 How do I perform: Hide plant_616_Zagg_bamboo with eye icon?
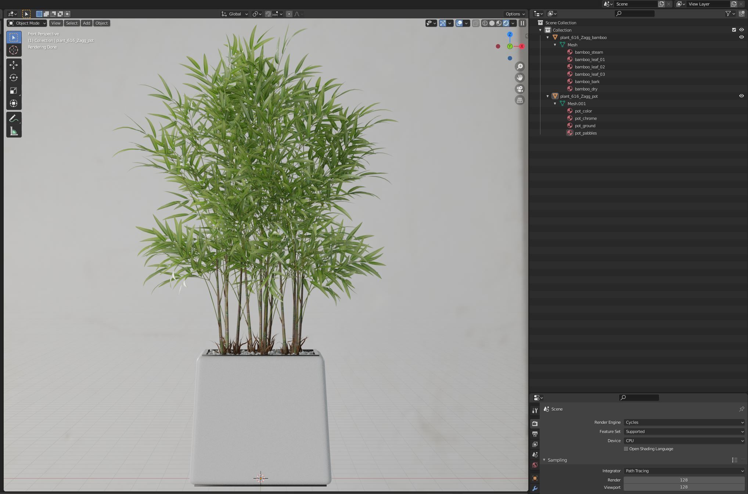click(x=741, y=37)
